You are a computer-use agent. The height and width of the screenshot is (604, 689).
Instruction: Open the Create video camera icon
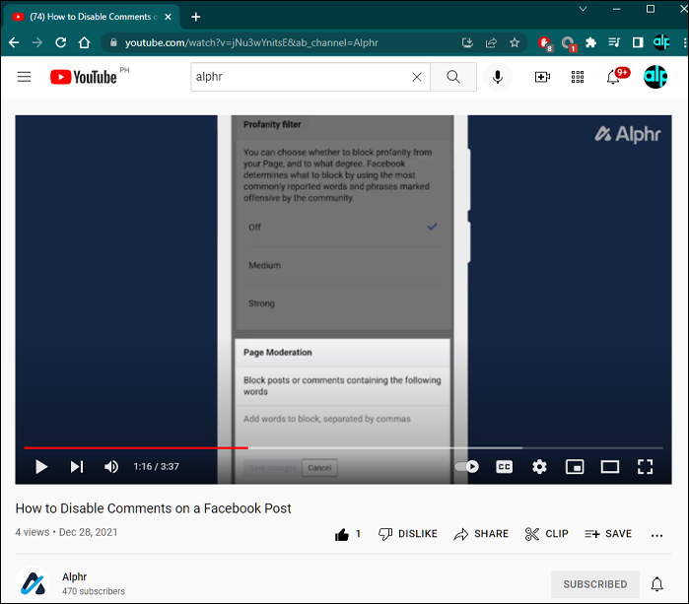[x=542, y=77]
